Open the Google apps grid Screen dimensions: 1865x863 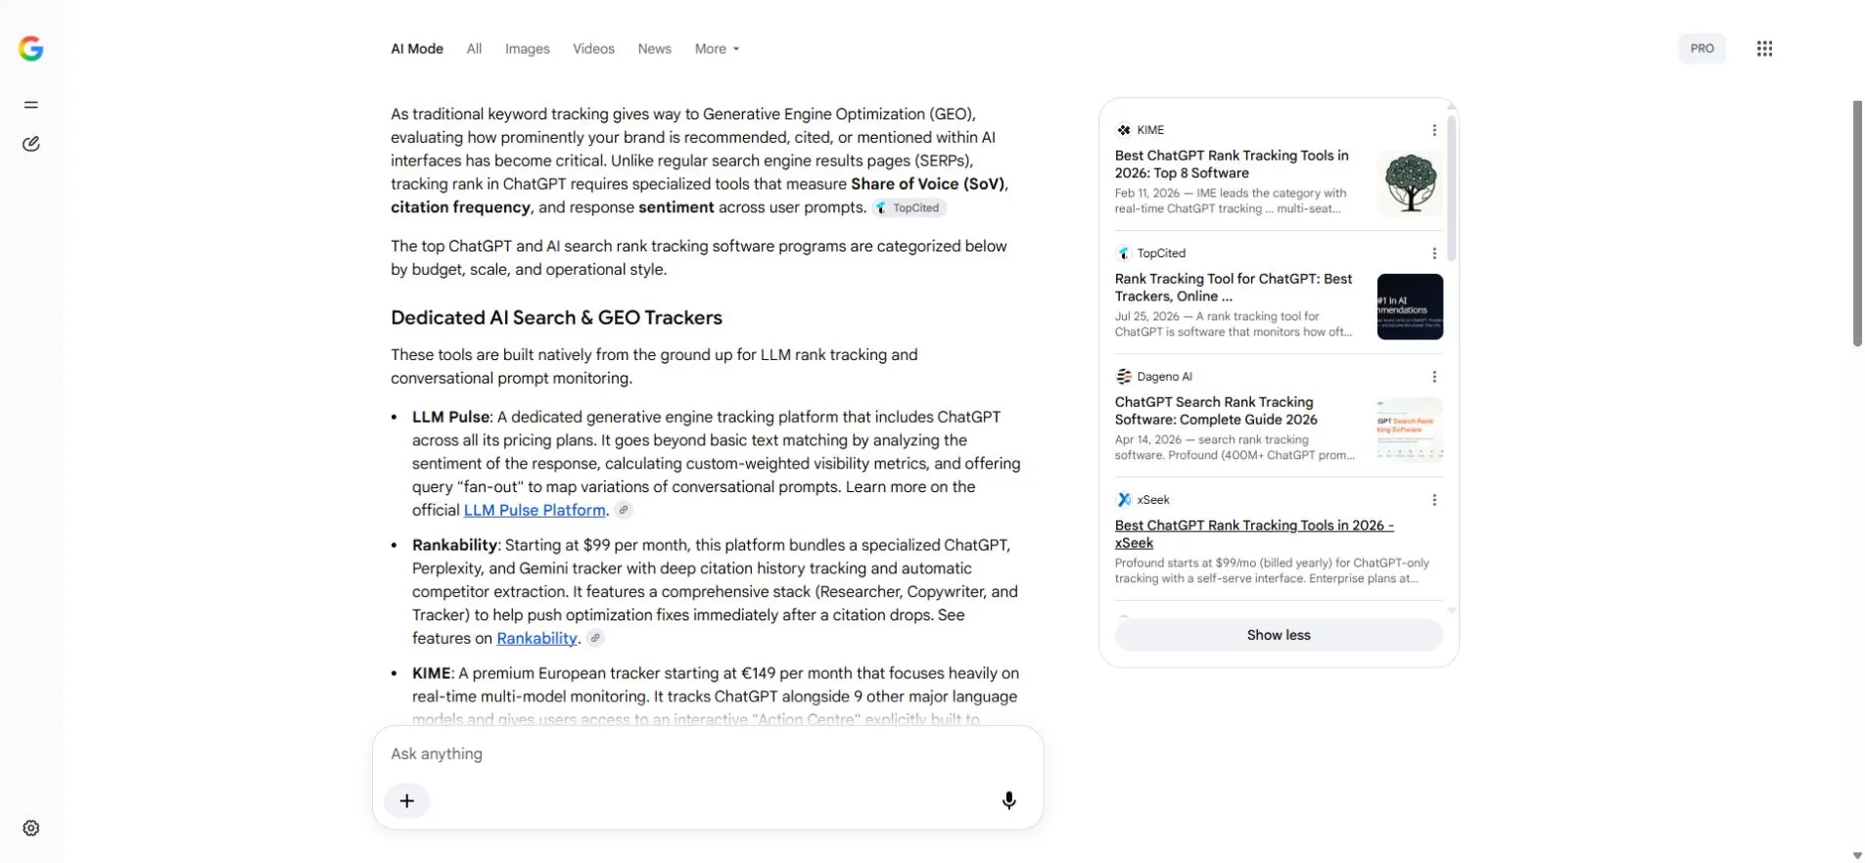coord(1764,49)
